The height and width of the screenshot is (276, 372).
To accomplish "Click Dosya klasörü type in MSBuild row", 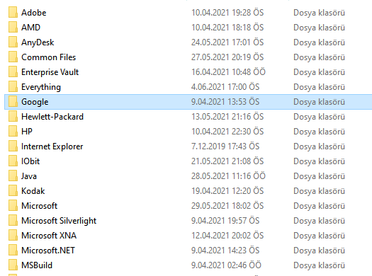I will click(x=319, y=265).
